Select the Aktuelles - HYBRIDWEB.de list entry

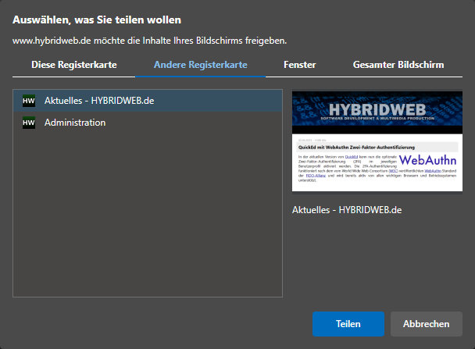(148, 101)
